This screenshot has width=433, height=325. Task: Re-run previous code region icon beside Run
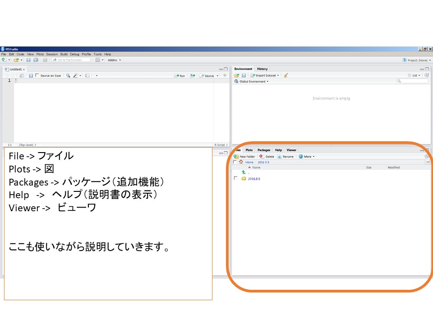point(193,76)
